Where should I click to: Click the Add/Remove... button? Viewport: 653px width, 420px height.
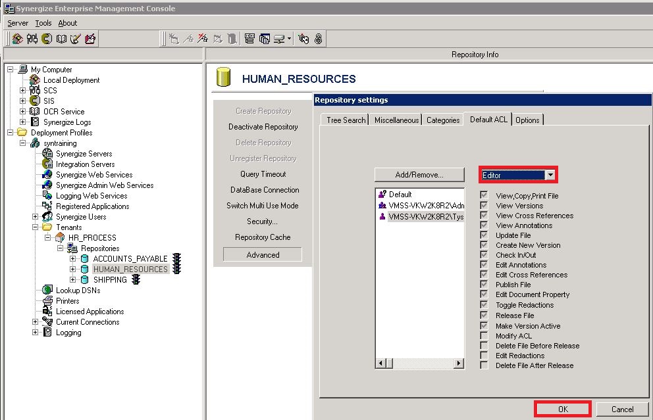[419, 175]
